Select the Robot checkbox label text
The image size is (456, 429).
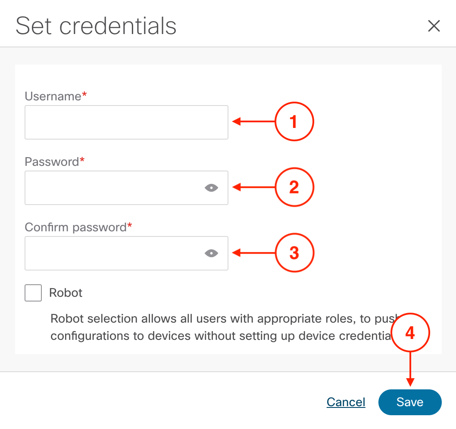click(66, 293)
